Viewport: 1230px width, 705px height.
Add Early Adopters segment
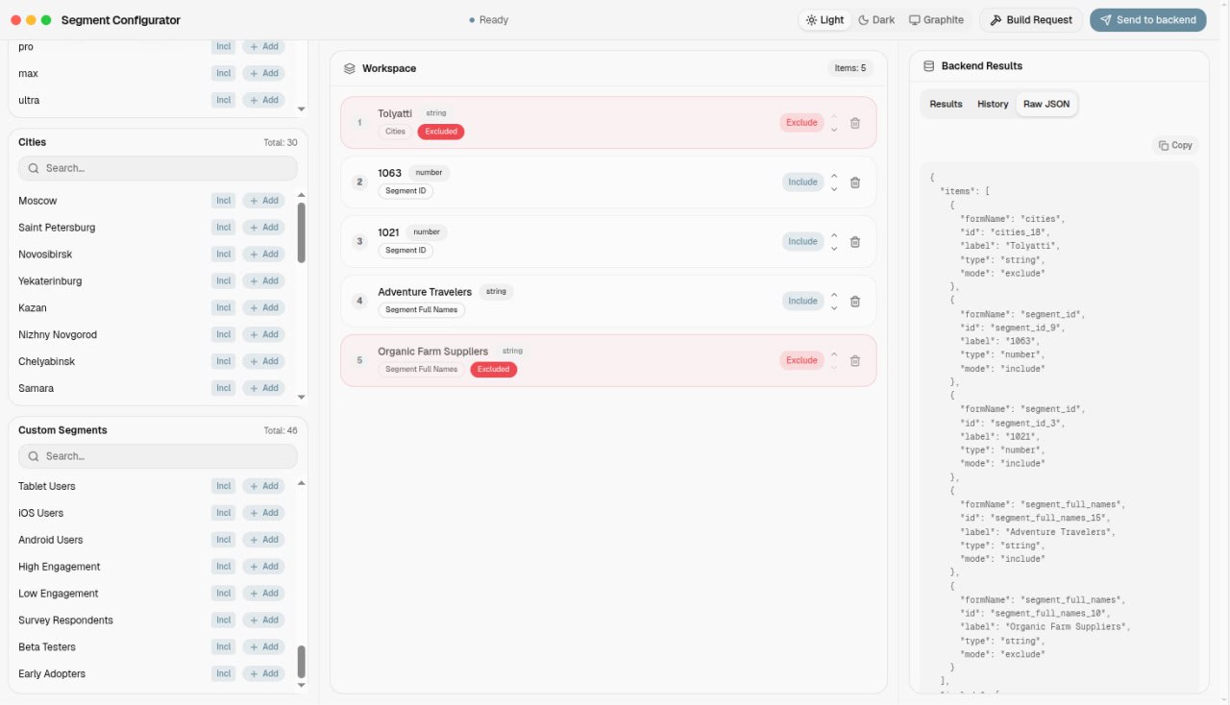263,674
